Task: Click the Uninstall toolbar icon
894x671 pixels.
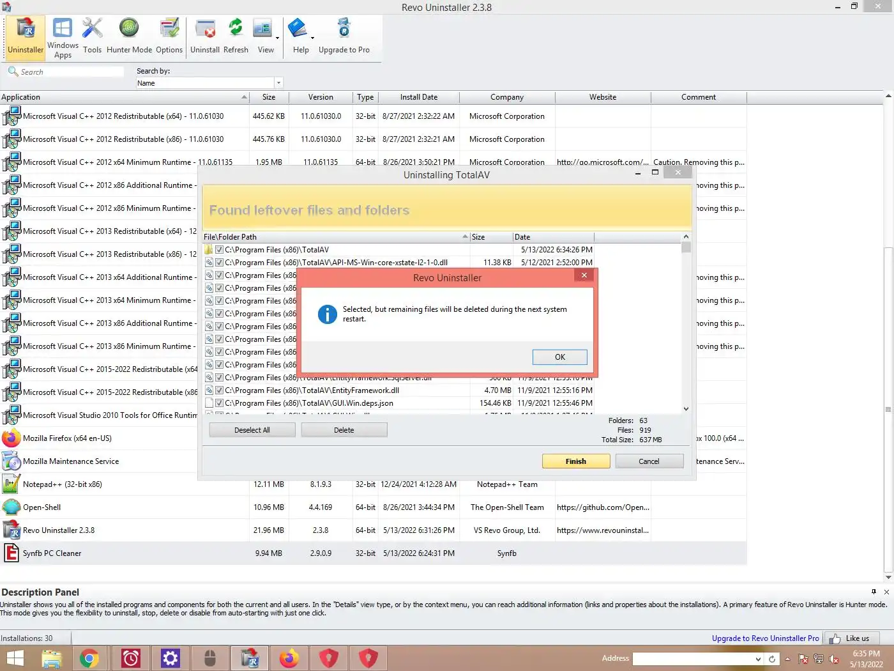Action: [x=205, y=37]
